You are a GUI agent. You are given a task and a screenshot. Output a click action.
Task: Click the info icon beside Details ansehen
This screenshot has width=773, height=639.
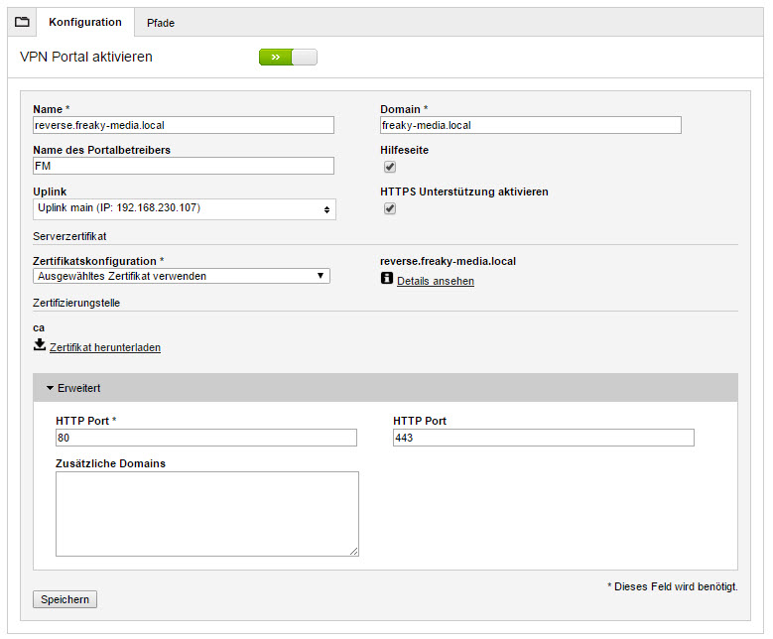[x=387, y=279]
